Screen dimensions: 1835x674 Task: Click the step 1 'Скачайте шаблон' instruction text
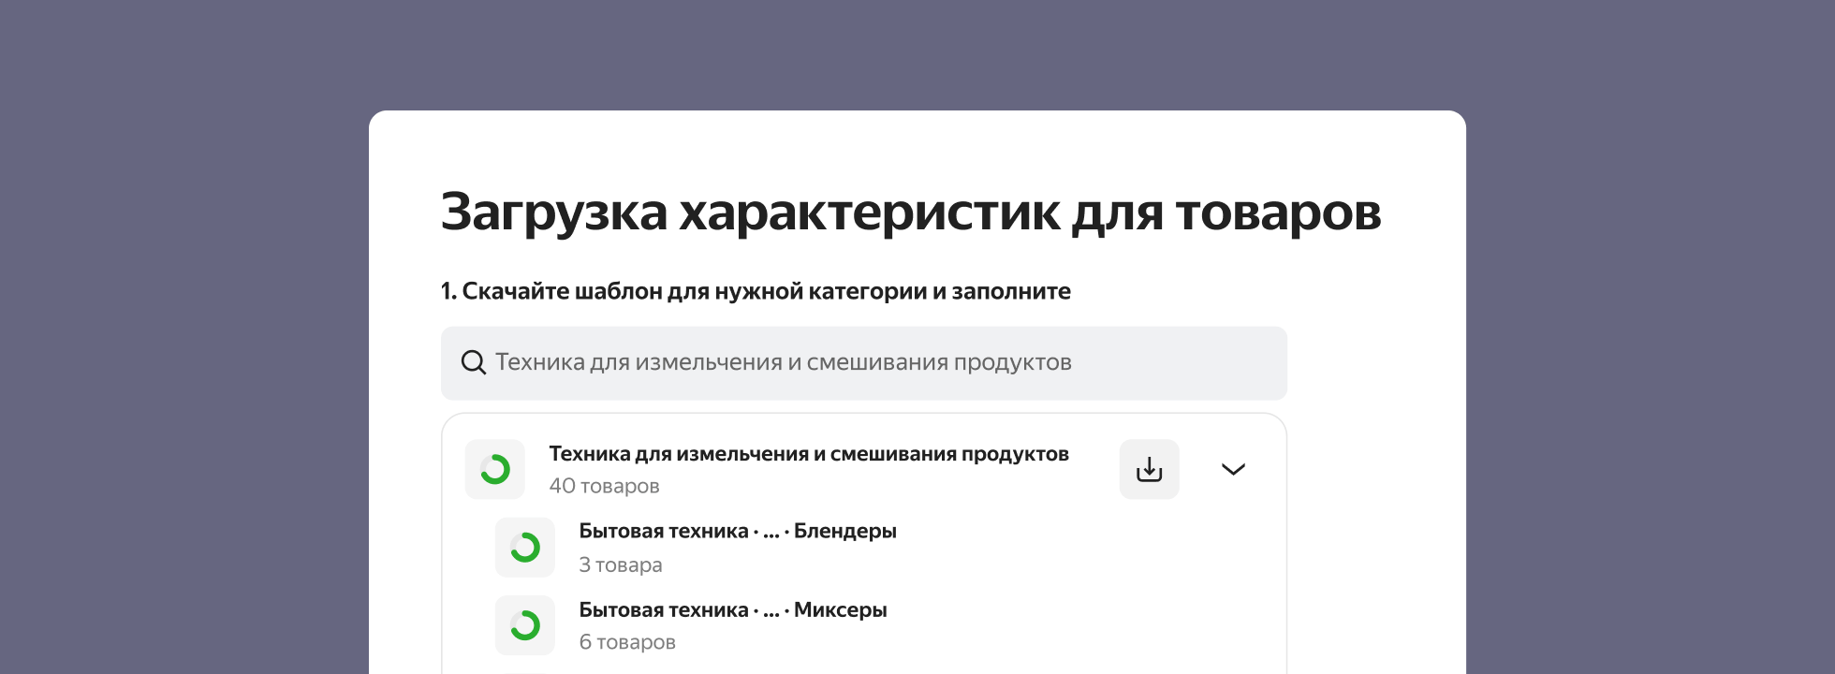pos(755,291)
